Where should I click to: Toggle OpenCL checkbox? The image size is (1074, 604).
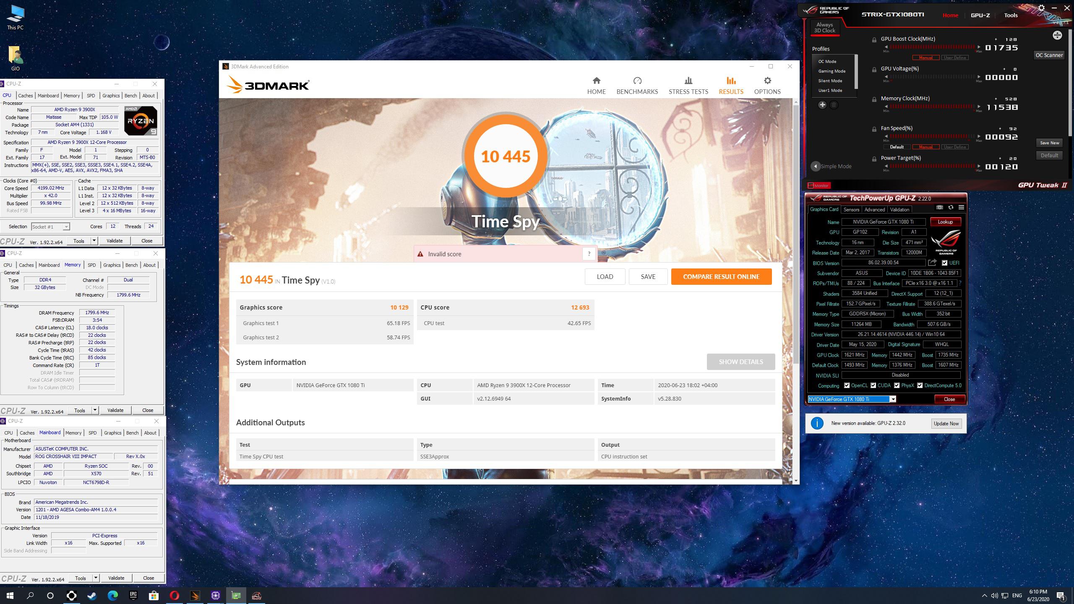coord(847,385)
